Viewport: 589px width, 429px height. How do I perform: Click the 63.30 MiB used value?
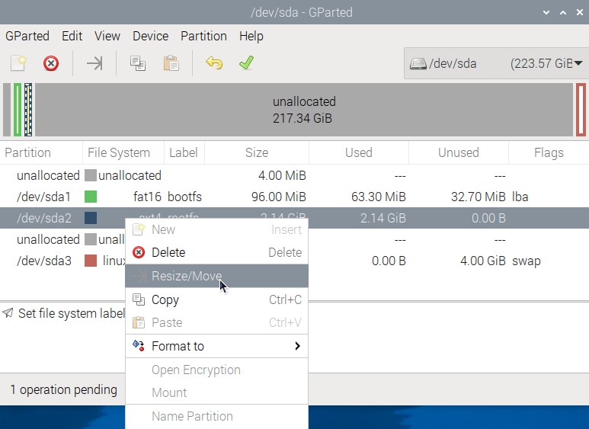coord(378,197)
